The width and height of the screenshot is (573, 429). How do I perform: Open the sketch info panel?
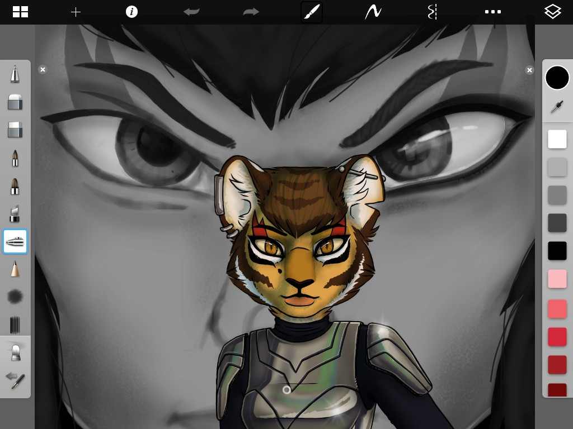[131, 12]
